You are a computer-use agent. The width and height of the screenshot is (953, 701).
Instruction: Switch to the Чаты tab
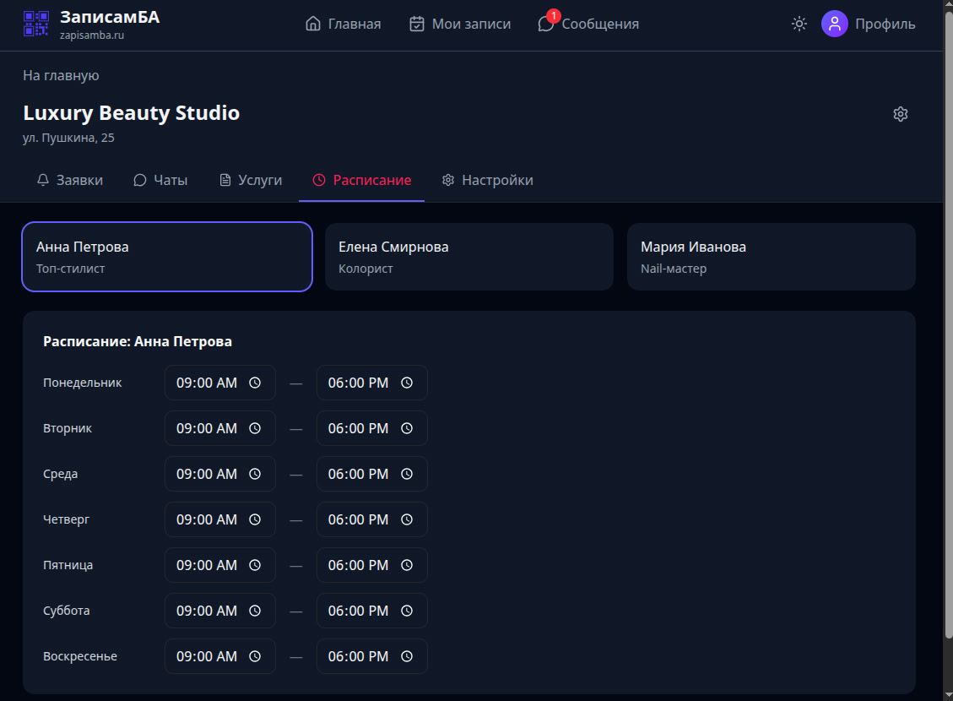coord(160,180)
